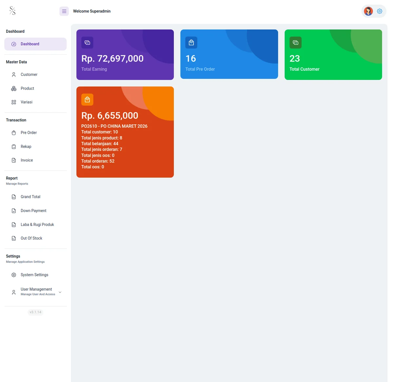393x382 pixels.
Task: Open the Out Of Stock report
Action: coord(35,238)
